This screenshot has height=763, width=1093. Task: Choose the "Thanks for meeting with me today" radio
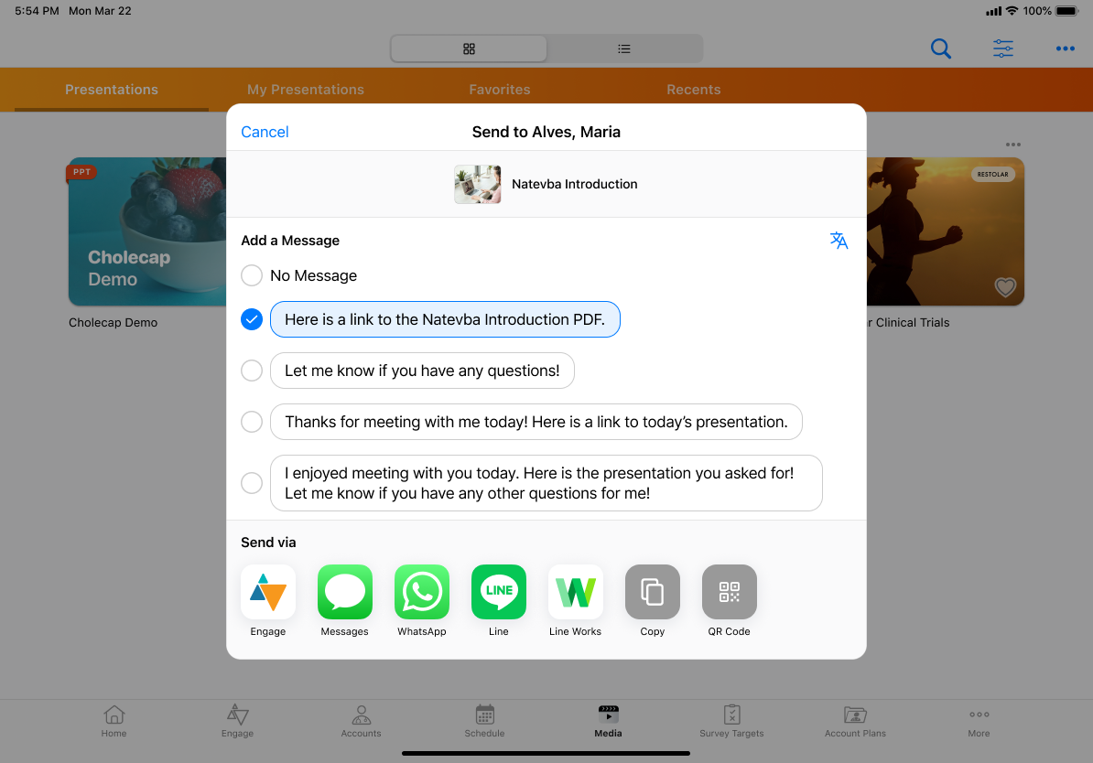252,422
